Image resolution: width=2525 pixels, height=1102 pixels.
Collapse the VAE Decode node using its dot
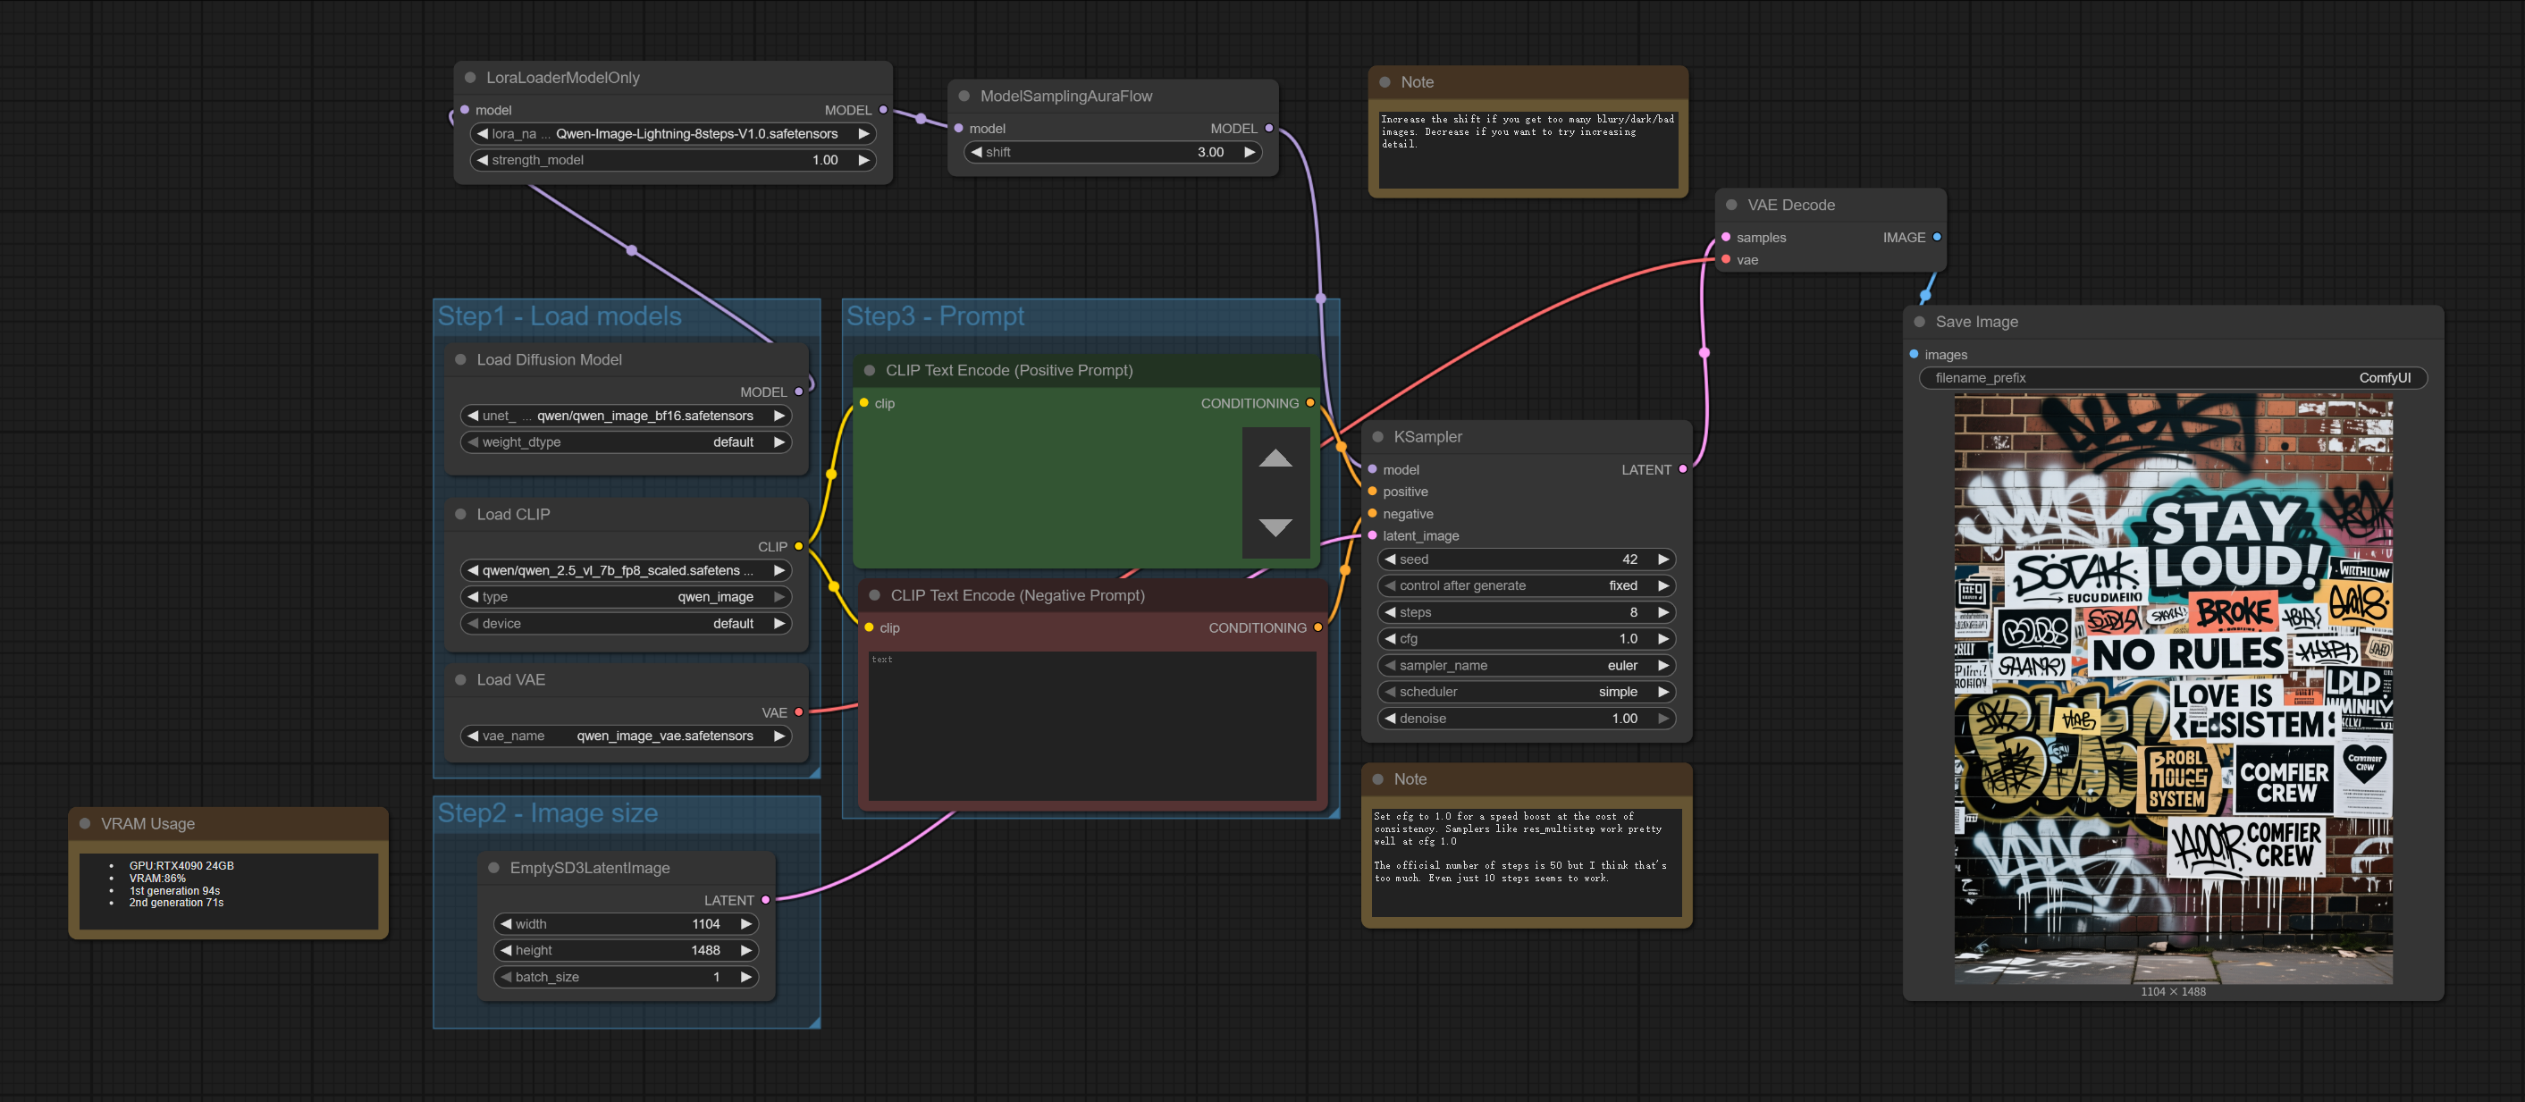1732,205
